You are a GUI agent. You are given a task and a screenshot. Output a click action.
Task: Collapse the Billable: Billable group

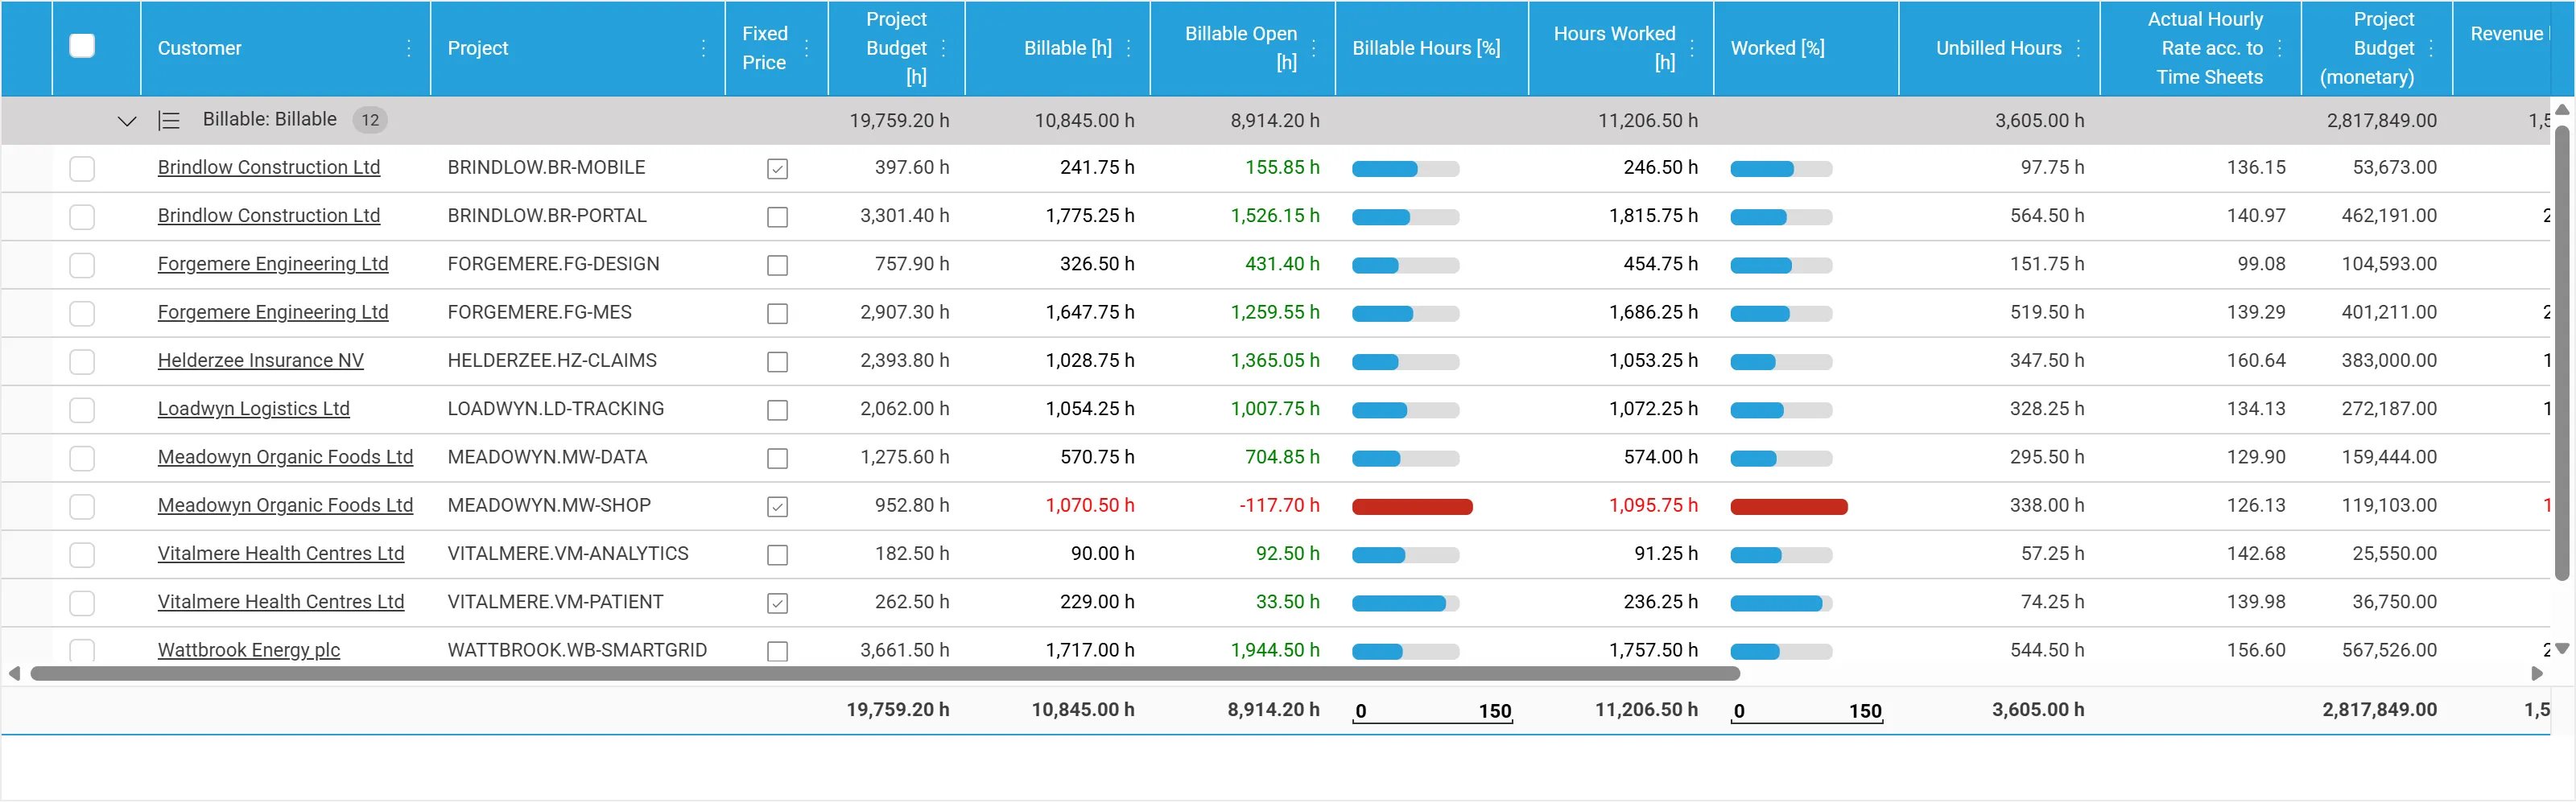click(x=127, y=121)
